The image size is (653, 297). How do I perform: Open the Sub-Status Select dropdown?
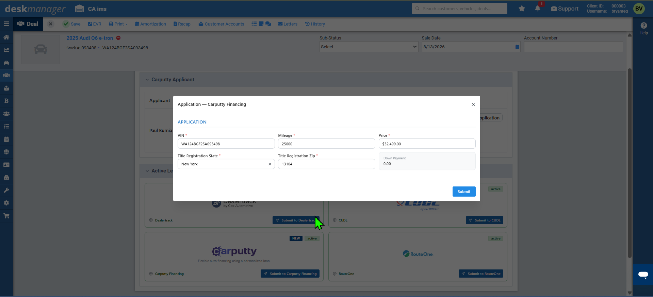click(369, 47)
